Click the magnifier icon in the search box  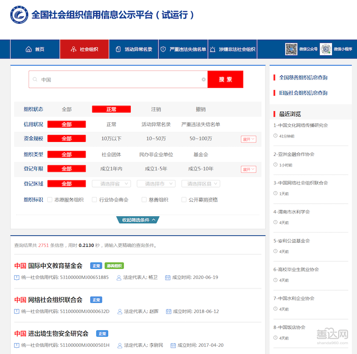35,79
